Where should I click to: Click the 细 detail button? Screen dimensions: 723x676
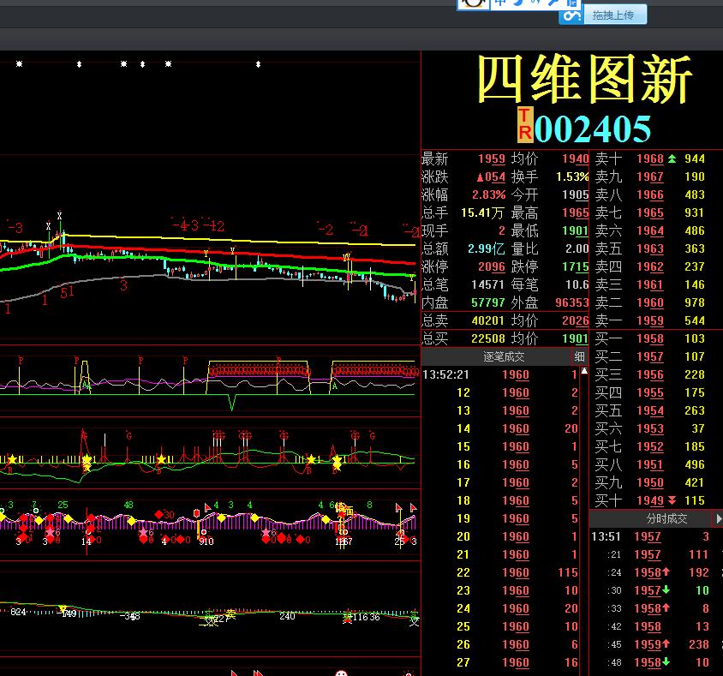click(x=580, y=356)
